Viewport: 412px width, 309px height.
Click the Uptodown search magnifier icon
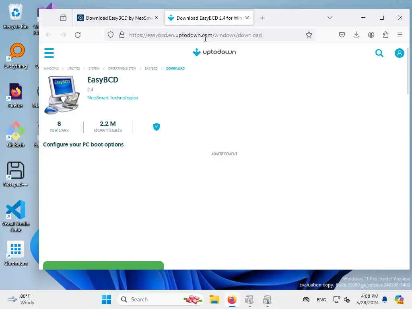click(x=379, y=53)
